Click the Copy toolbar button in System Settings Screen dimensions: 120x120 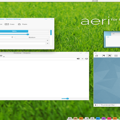[10, 24]
